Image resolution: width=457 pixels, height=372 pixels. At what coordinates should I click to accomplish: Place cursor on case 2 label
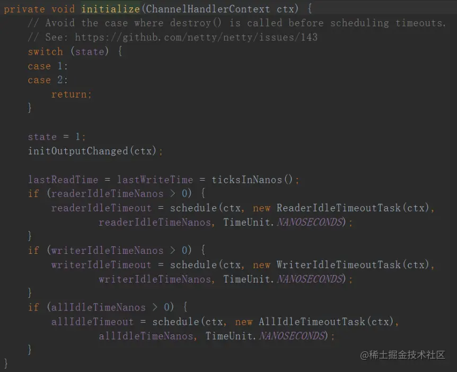click(x=48, y=80)
